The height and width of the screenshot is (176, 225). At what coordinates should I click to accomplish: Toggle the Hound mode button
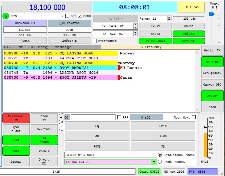coord(189,26)
